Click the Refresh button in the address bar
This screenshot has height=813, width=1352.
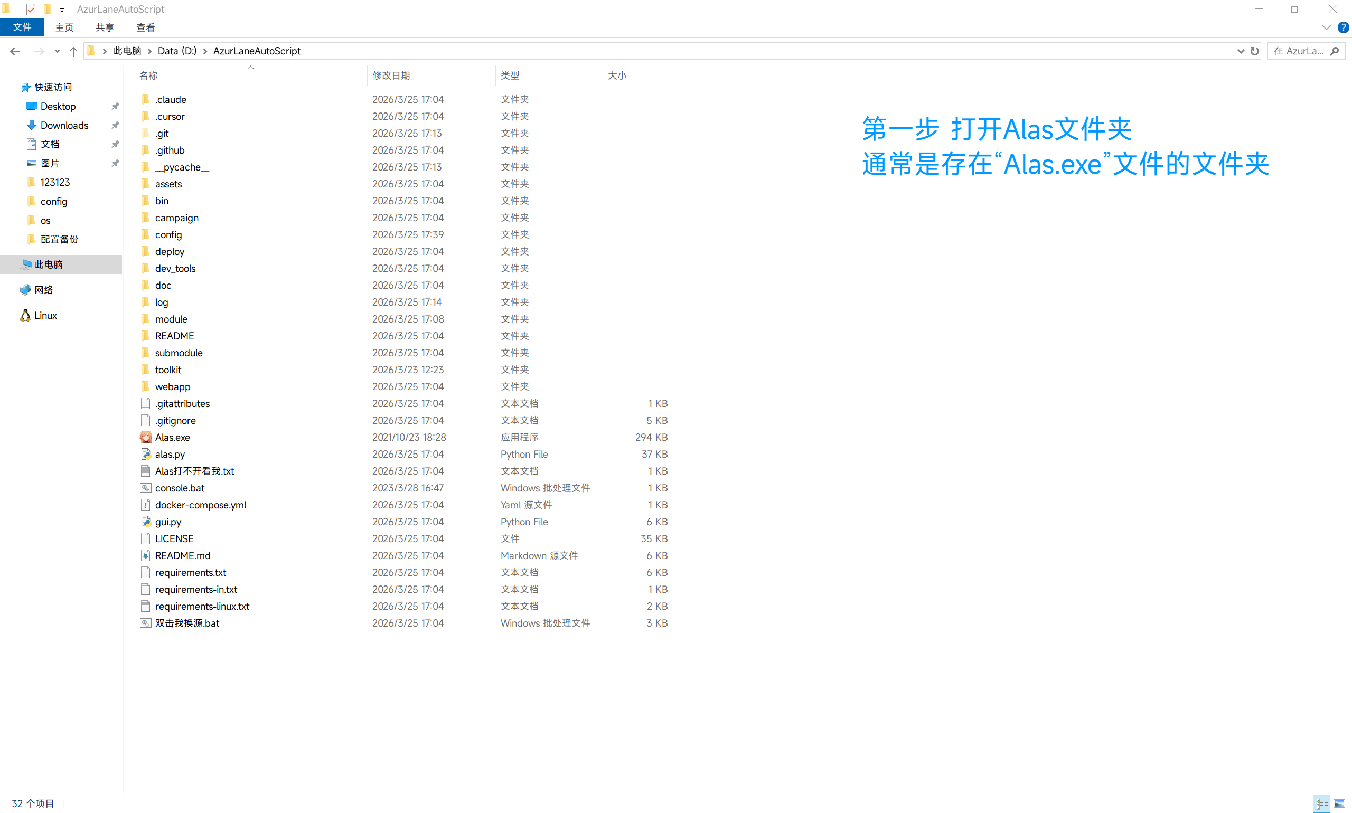pos(1254,51)
